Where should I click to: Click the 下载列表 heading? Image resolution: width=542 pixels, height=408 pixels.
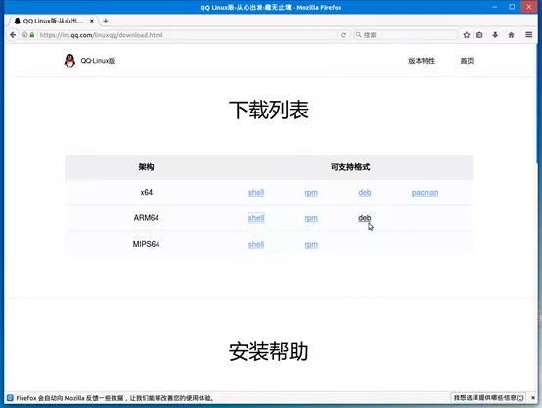click(x=269, y=110)
